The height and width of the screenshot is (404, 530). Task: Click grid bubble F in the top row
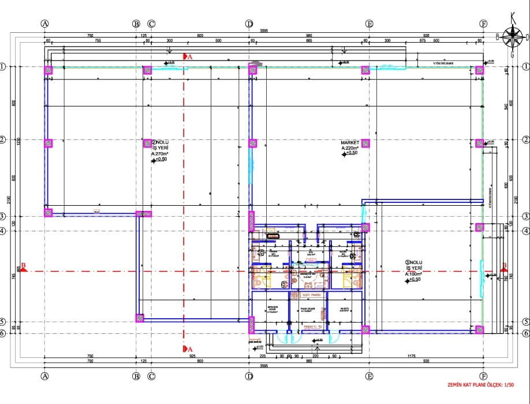tap(484, 24)
